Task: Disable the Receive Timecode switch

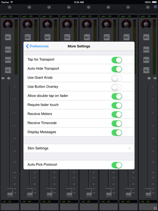Action: 117,124
